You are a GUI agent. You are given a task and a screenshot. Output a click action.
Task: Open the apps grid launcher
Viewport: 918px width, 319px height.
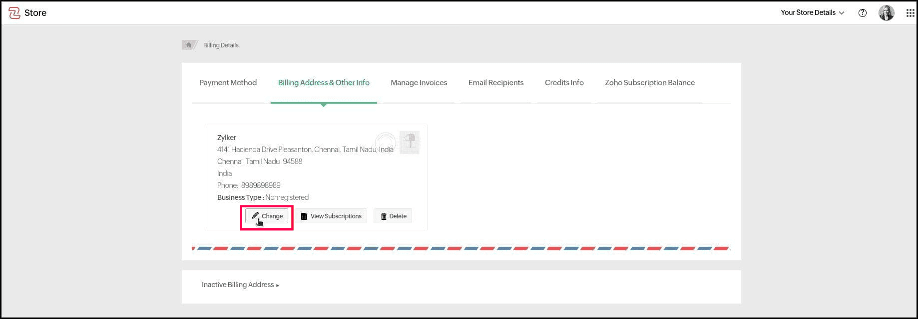pyautogui.click(x=910, y=13)
